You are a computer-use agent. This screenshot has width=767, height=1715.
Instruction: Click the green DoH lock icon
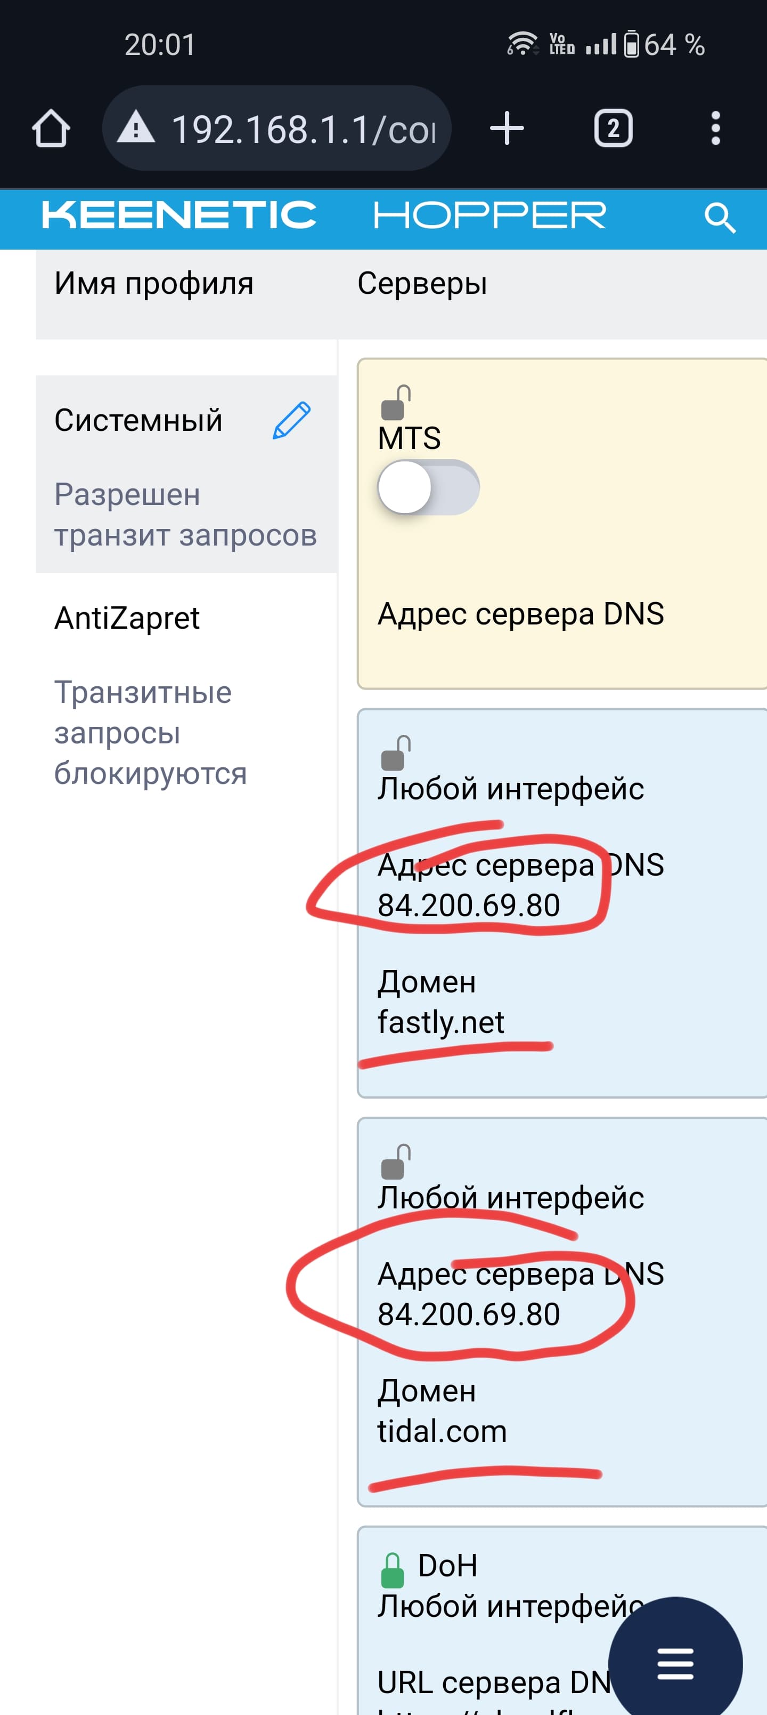[x=393, y=1570]
